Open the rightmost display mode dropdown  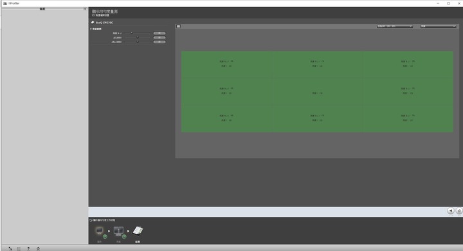[x=438, y=26]
